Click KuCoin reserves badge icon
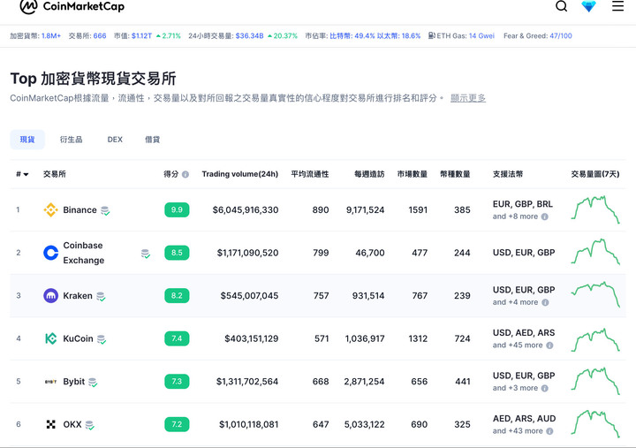 click(102, 339)
